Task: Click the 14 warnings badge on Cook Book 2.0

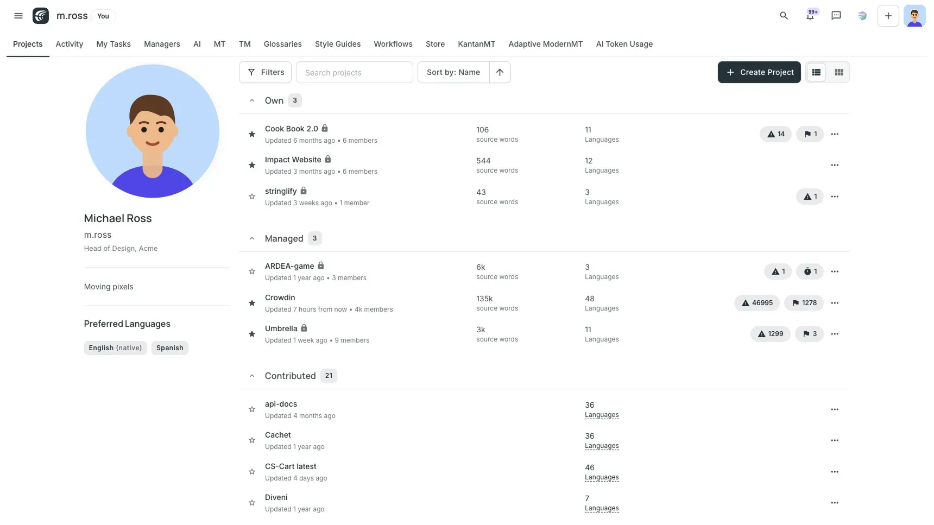Action: [x=775, y=134]
